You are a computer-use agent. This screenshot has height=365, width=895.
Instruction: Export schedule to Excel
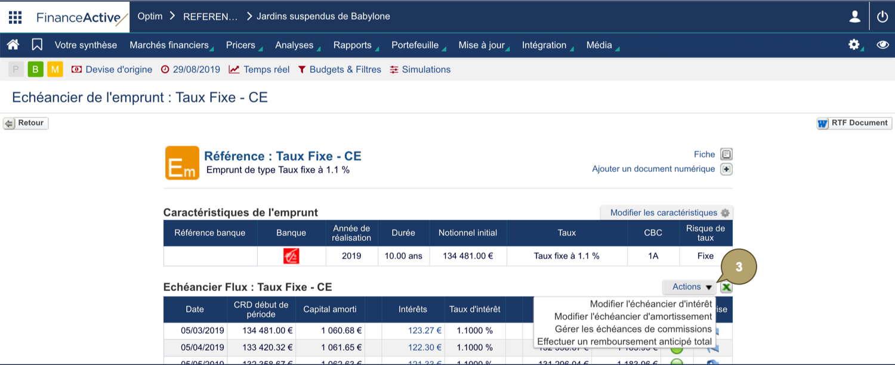pos(726,287)
